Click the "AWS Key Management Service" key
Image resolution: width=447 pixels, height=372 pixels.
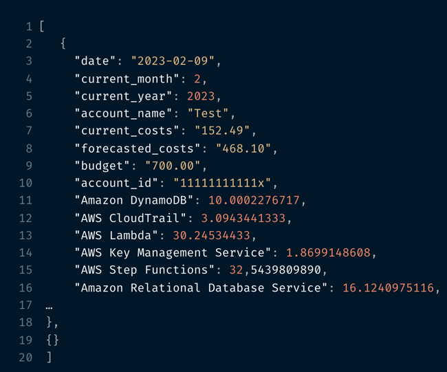[x=173, y=252]
